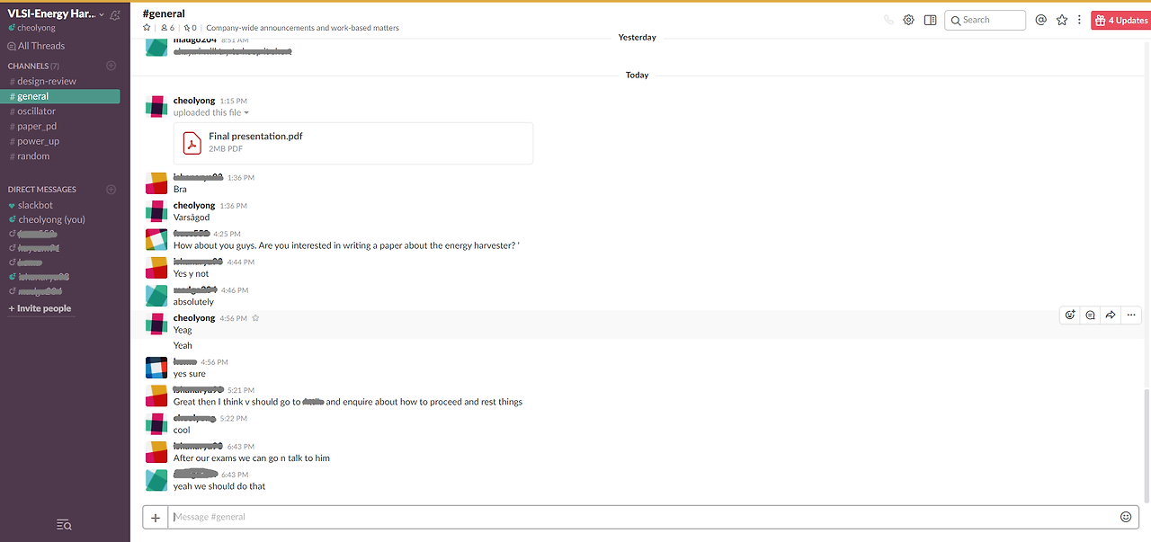Start a call from the channel header
The height and width of the screenshot is (542, 1151).
click(888, 18)
